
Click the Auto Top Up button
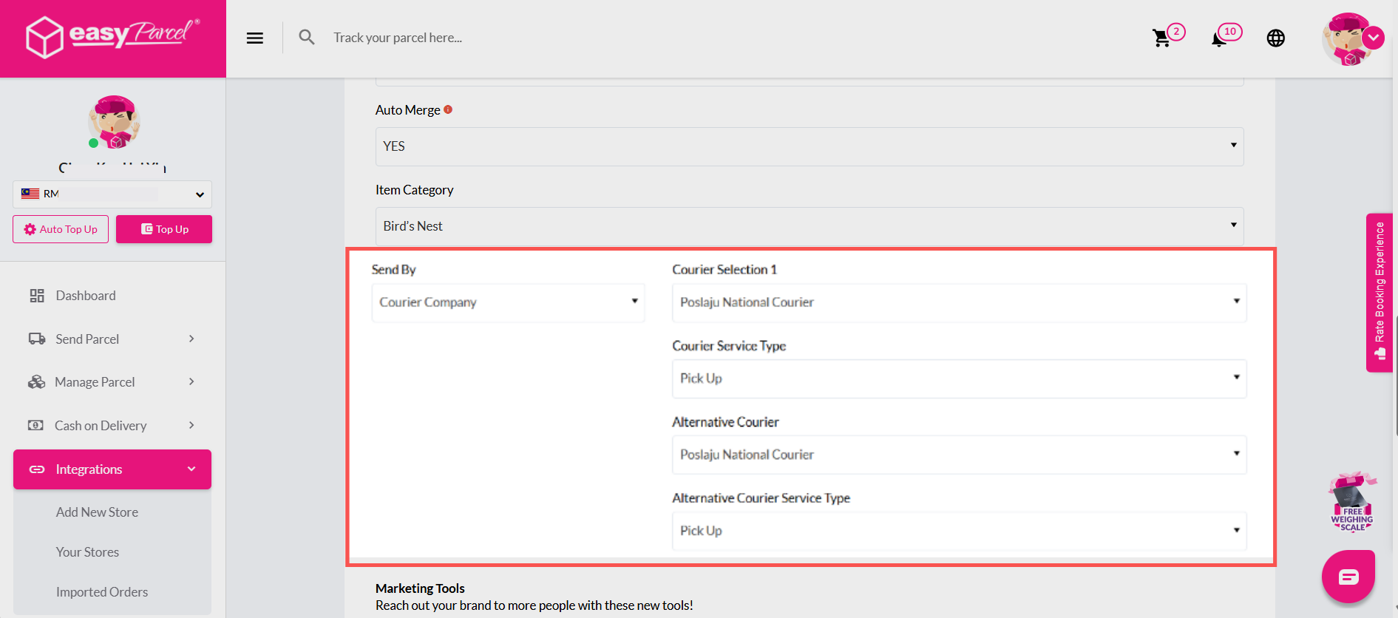tap(61, 229)
